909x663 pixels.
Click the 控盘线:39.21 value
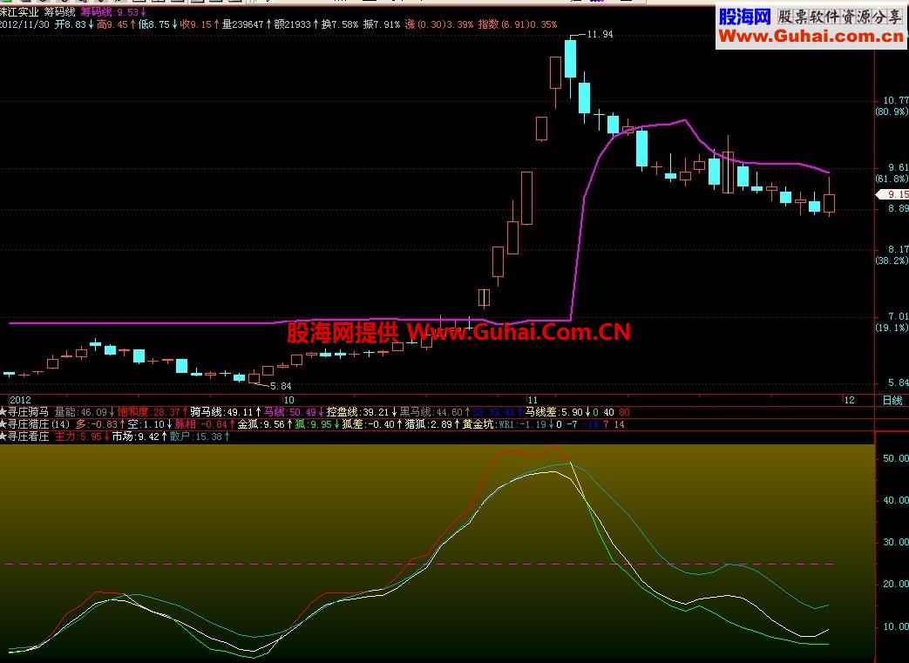362,412
